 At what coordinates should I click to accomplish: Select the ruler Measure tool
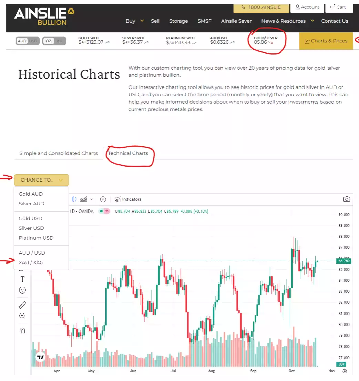[22, 305]
